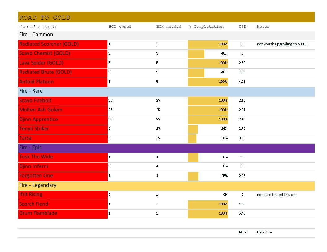Image resolution: width=327 pixels, height=252 pixels.
Task: Click Tenyii Striker's BCX owned value 6
Action: tap(110, 129)
